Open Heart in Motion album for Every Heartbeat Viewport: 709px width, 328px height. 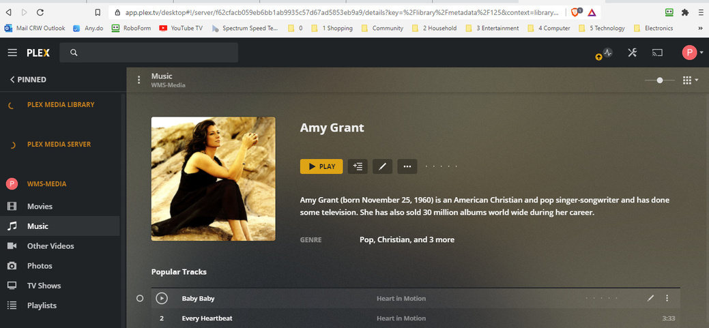point(401,318)
